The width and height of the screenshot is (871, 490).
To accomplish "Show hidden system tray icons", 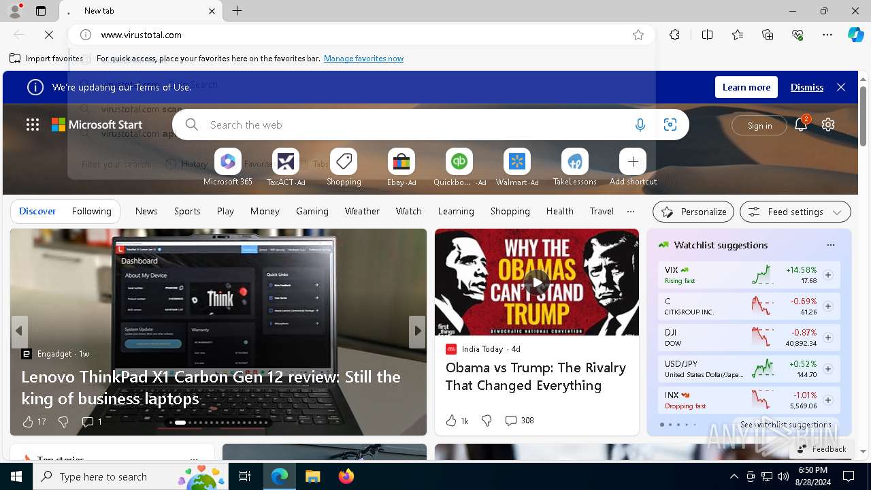I will [x=734, y=476].
